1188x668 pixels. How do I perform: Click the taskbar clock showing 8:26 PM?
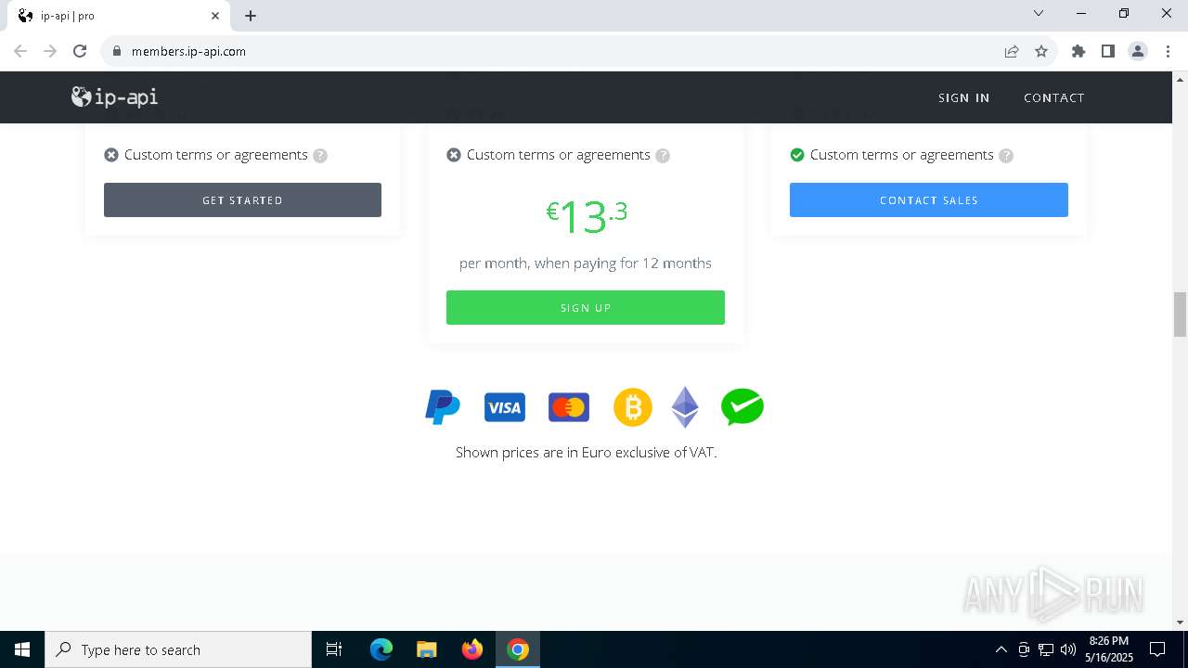1109,649
